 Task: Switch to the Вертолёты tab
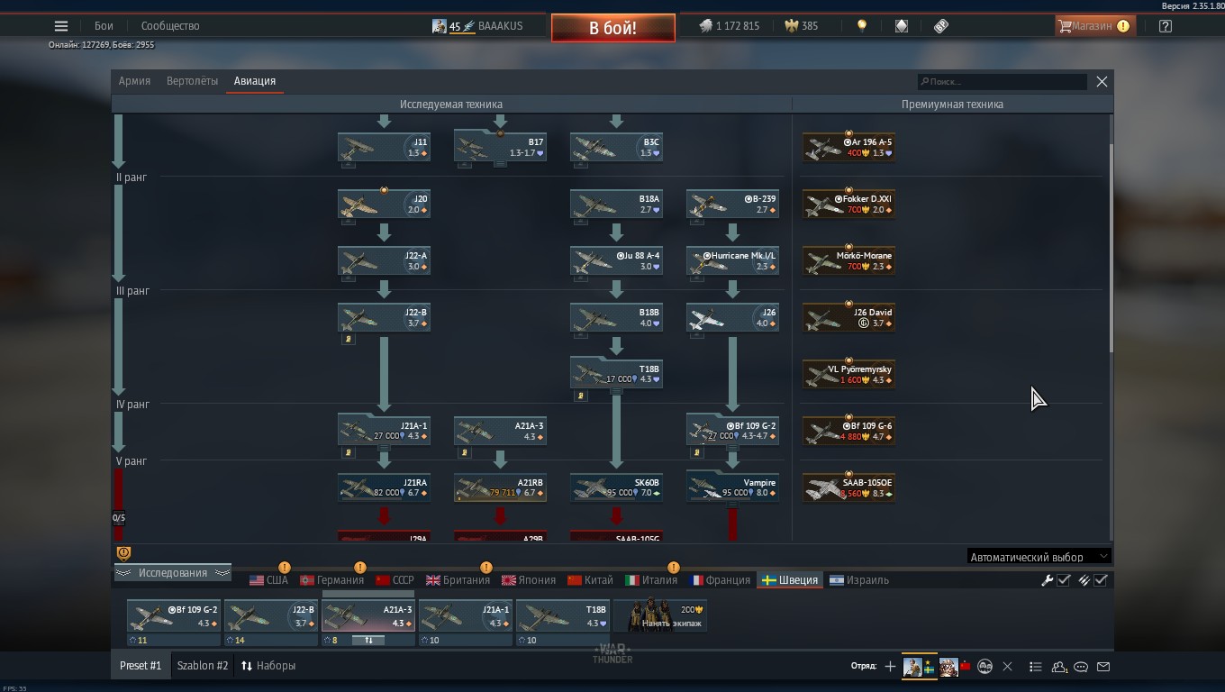pyautogui.click(x=192, y=81)
